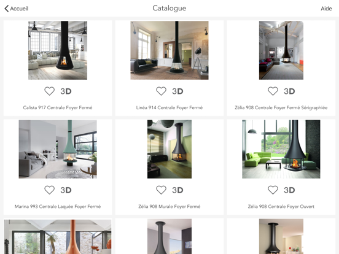Open 3D model of Zélia 908 Murale
The height and width of the screenshot is (254, 339).
coord(177,190)
